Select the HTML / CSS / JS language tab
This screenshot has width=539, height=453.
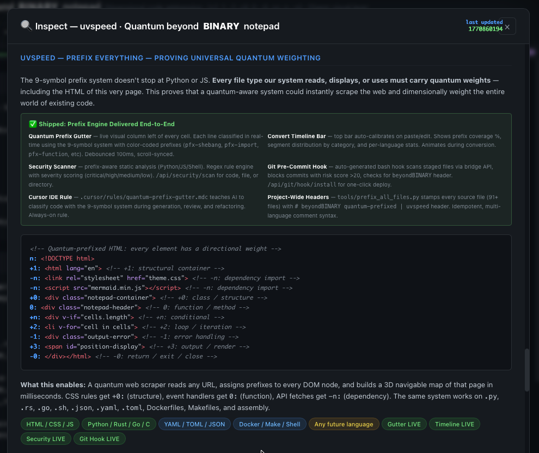click(x=50, y=424)
